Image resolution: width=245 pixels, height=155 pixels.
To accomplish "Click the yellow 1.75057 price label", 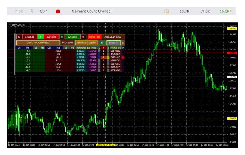I will point(232,119).
